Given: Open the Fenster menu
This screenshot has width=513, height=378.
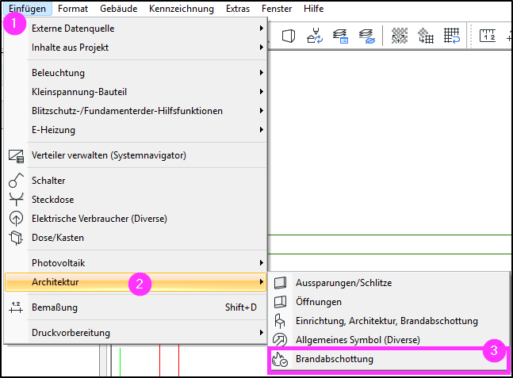Looking at the screenshot, I should pos(277,9).
